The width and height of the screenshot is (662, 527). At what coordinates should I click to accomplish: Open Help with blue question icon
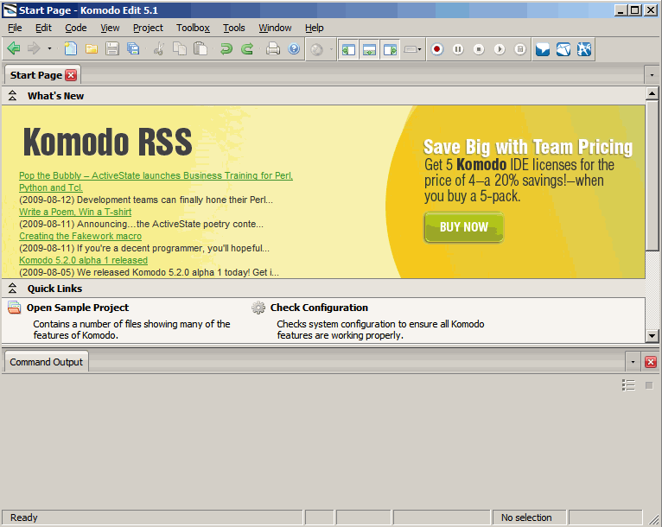[x=294, y=49]
